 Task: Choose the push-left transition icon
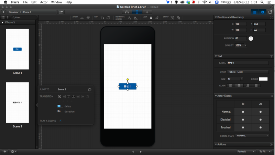(x=64, y=96)
